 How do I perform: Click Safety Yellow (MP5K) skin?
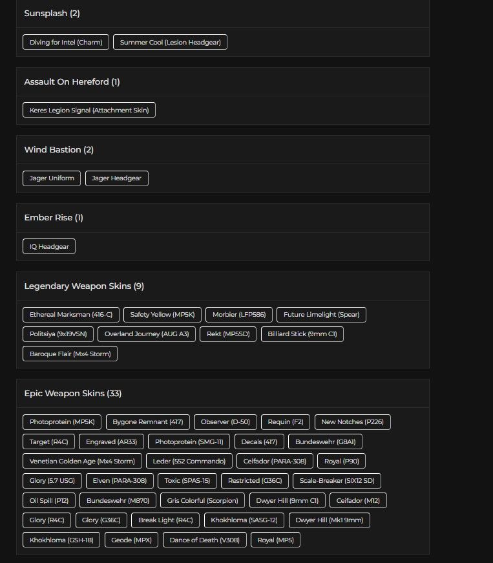pyautogui.click(x=163, y=315)
